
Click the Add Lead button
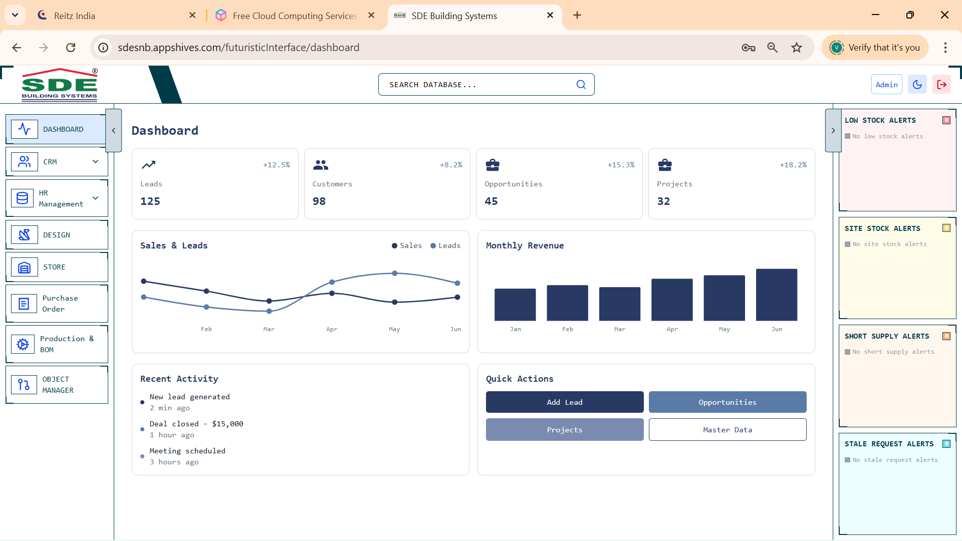point(565,402)
